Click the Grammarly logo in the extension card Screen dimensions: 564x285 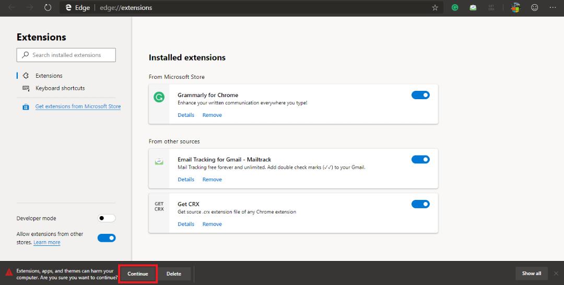coord(159,97)
